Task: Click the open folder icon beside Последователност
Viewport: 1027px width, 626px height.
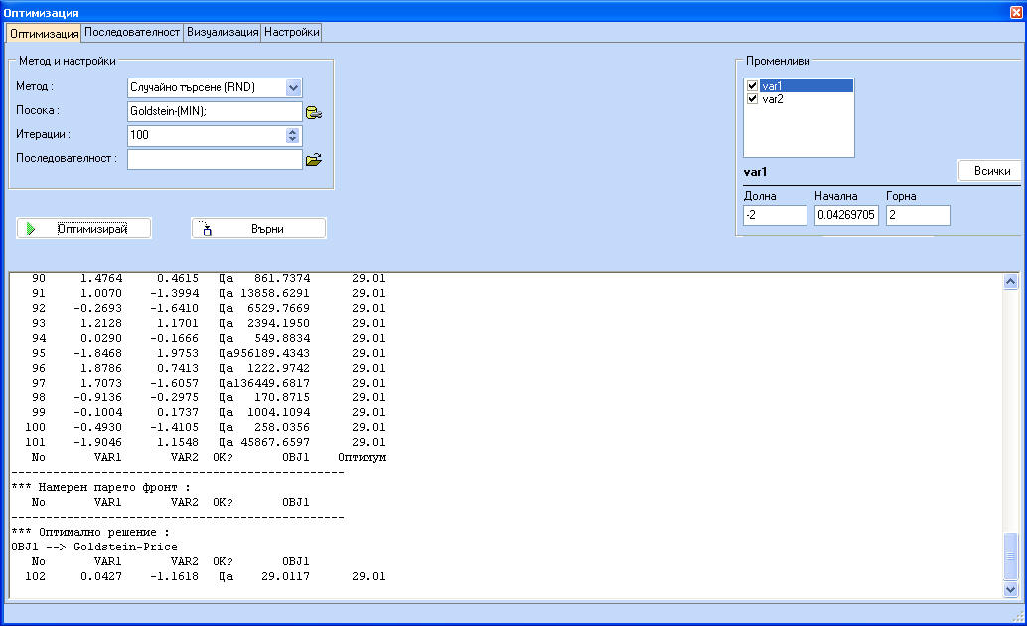Action: click(x=314, y=159)
